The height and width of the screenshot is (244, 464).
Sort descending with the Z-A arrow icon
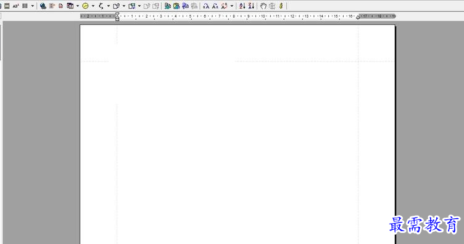252,6
